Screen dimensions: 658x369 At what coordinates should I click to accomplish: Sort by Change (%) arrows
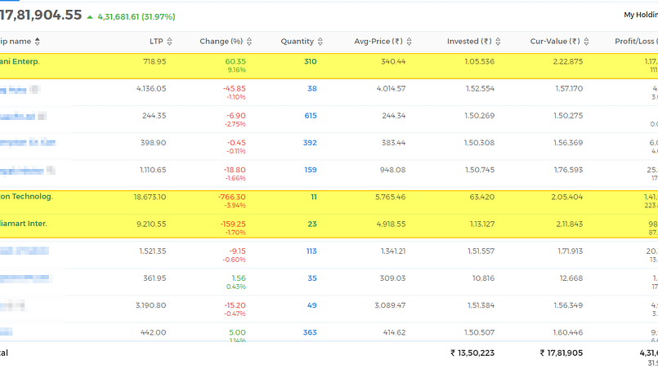click(x=249, y=42)
